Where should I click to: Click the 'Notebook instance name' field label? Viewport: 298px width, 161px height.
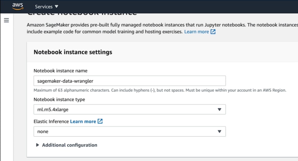pyautogui.click(x=60, y=71)
